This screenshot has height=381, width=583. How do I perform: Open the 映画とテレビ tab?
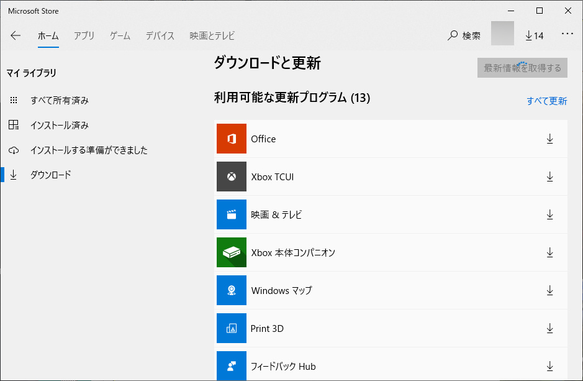(x=212, y=35)
